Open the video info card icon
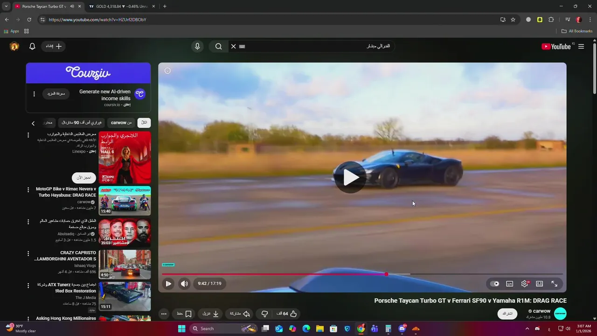 (167, 70)
